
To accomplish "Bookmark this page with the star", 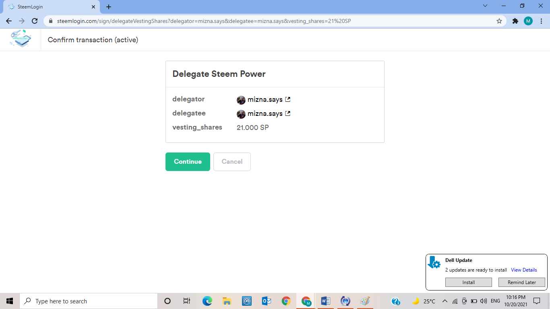I will point(499,21).
